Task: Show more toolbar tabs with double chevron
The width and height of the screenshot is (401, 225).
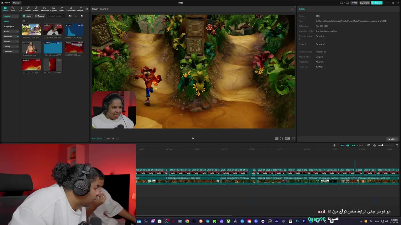Action: coord(87,9)
